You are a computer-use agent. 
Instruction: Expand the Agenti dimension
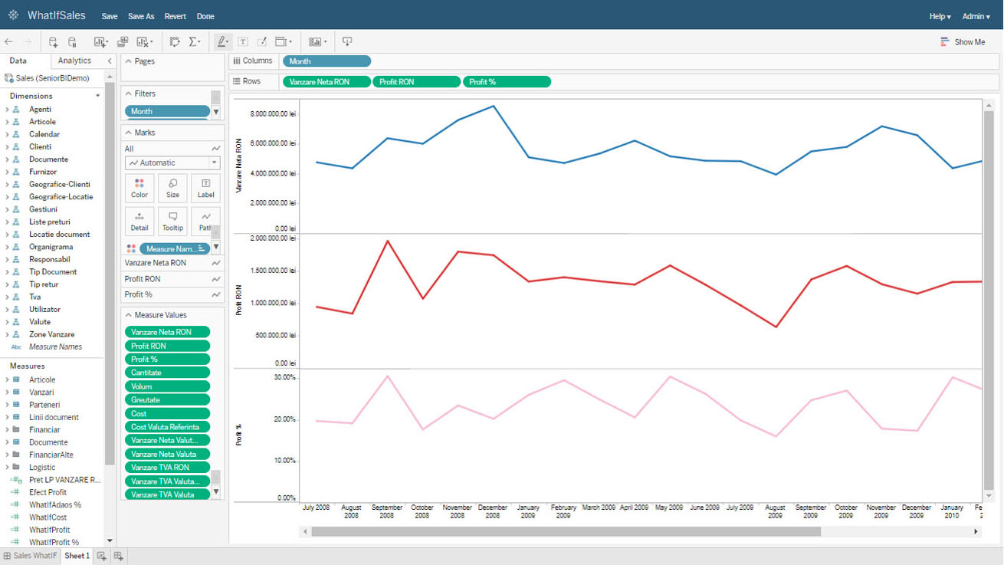coord(8,110)
